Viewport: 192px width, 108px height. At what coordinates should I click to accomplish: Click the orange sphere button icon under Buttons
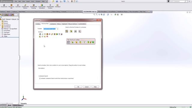point(47,34)
